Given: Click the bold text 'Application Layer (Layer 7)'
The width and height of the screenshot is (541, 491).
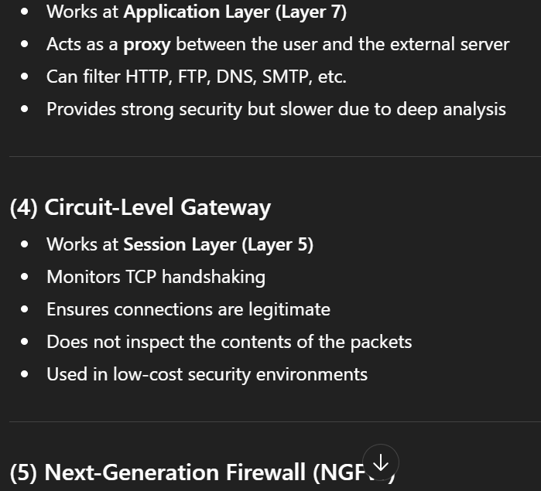Looking at the screenshot, I should point(235,12).
